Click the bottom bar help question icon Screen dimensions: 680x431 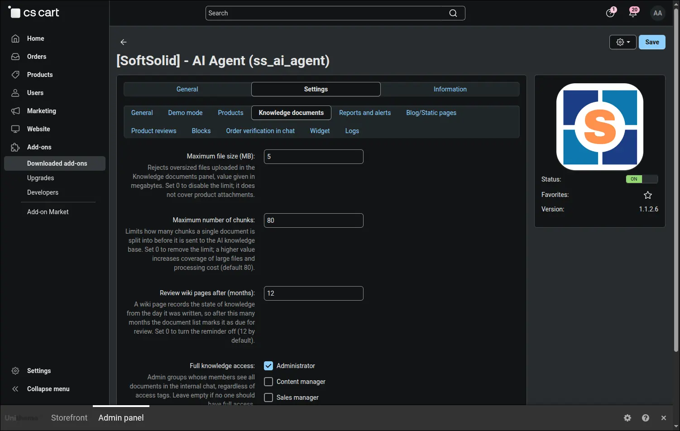coord(646,418)
